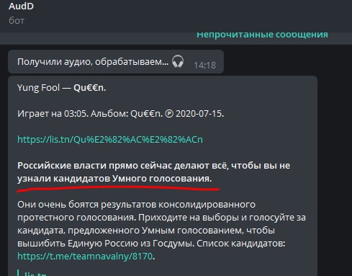The image size is (352, 276).
Task: Click 'Они очень боятся результатов' paragraph line
Action: [136, 205]
